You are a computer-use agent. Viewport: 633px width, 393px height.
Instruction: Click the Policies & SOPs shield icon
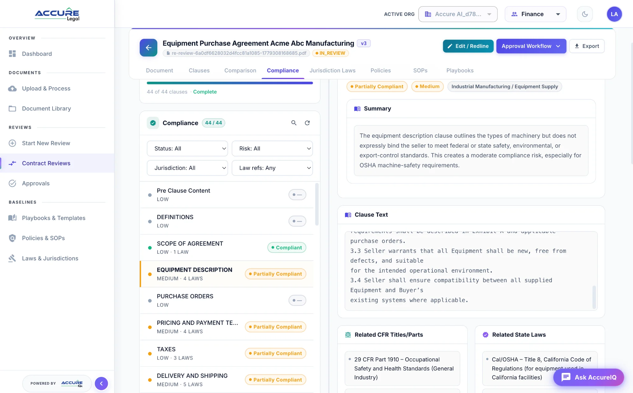tap(12, 238)
